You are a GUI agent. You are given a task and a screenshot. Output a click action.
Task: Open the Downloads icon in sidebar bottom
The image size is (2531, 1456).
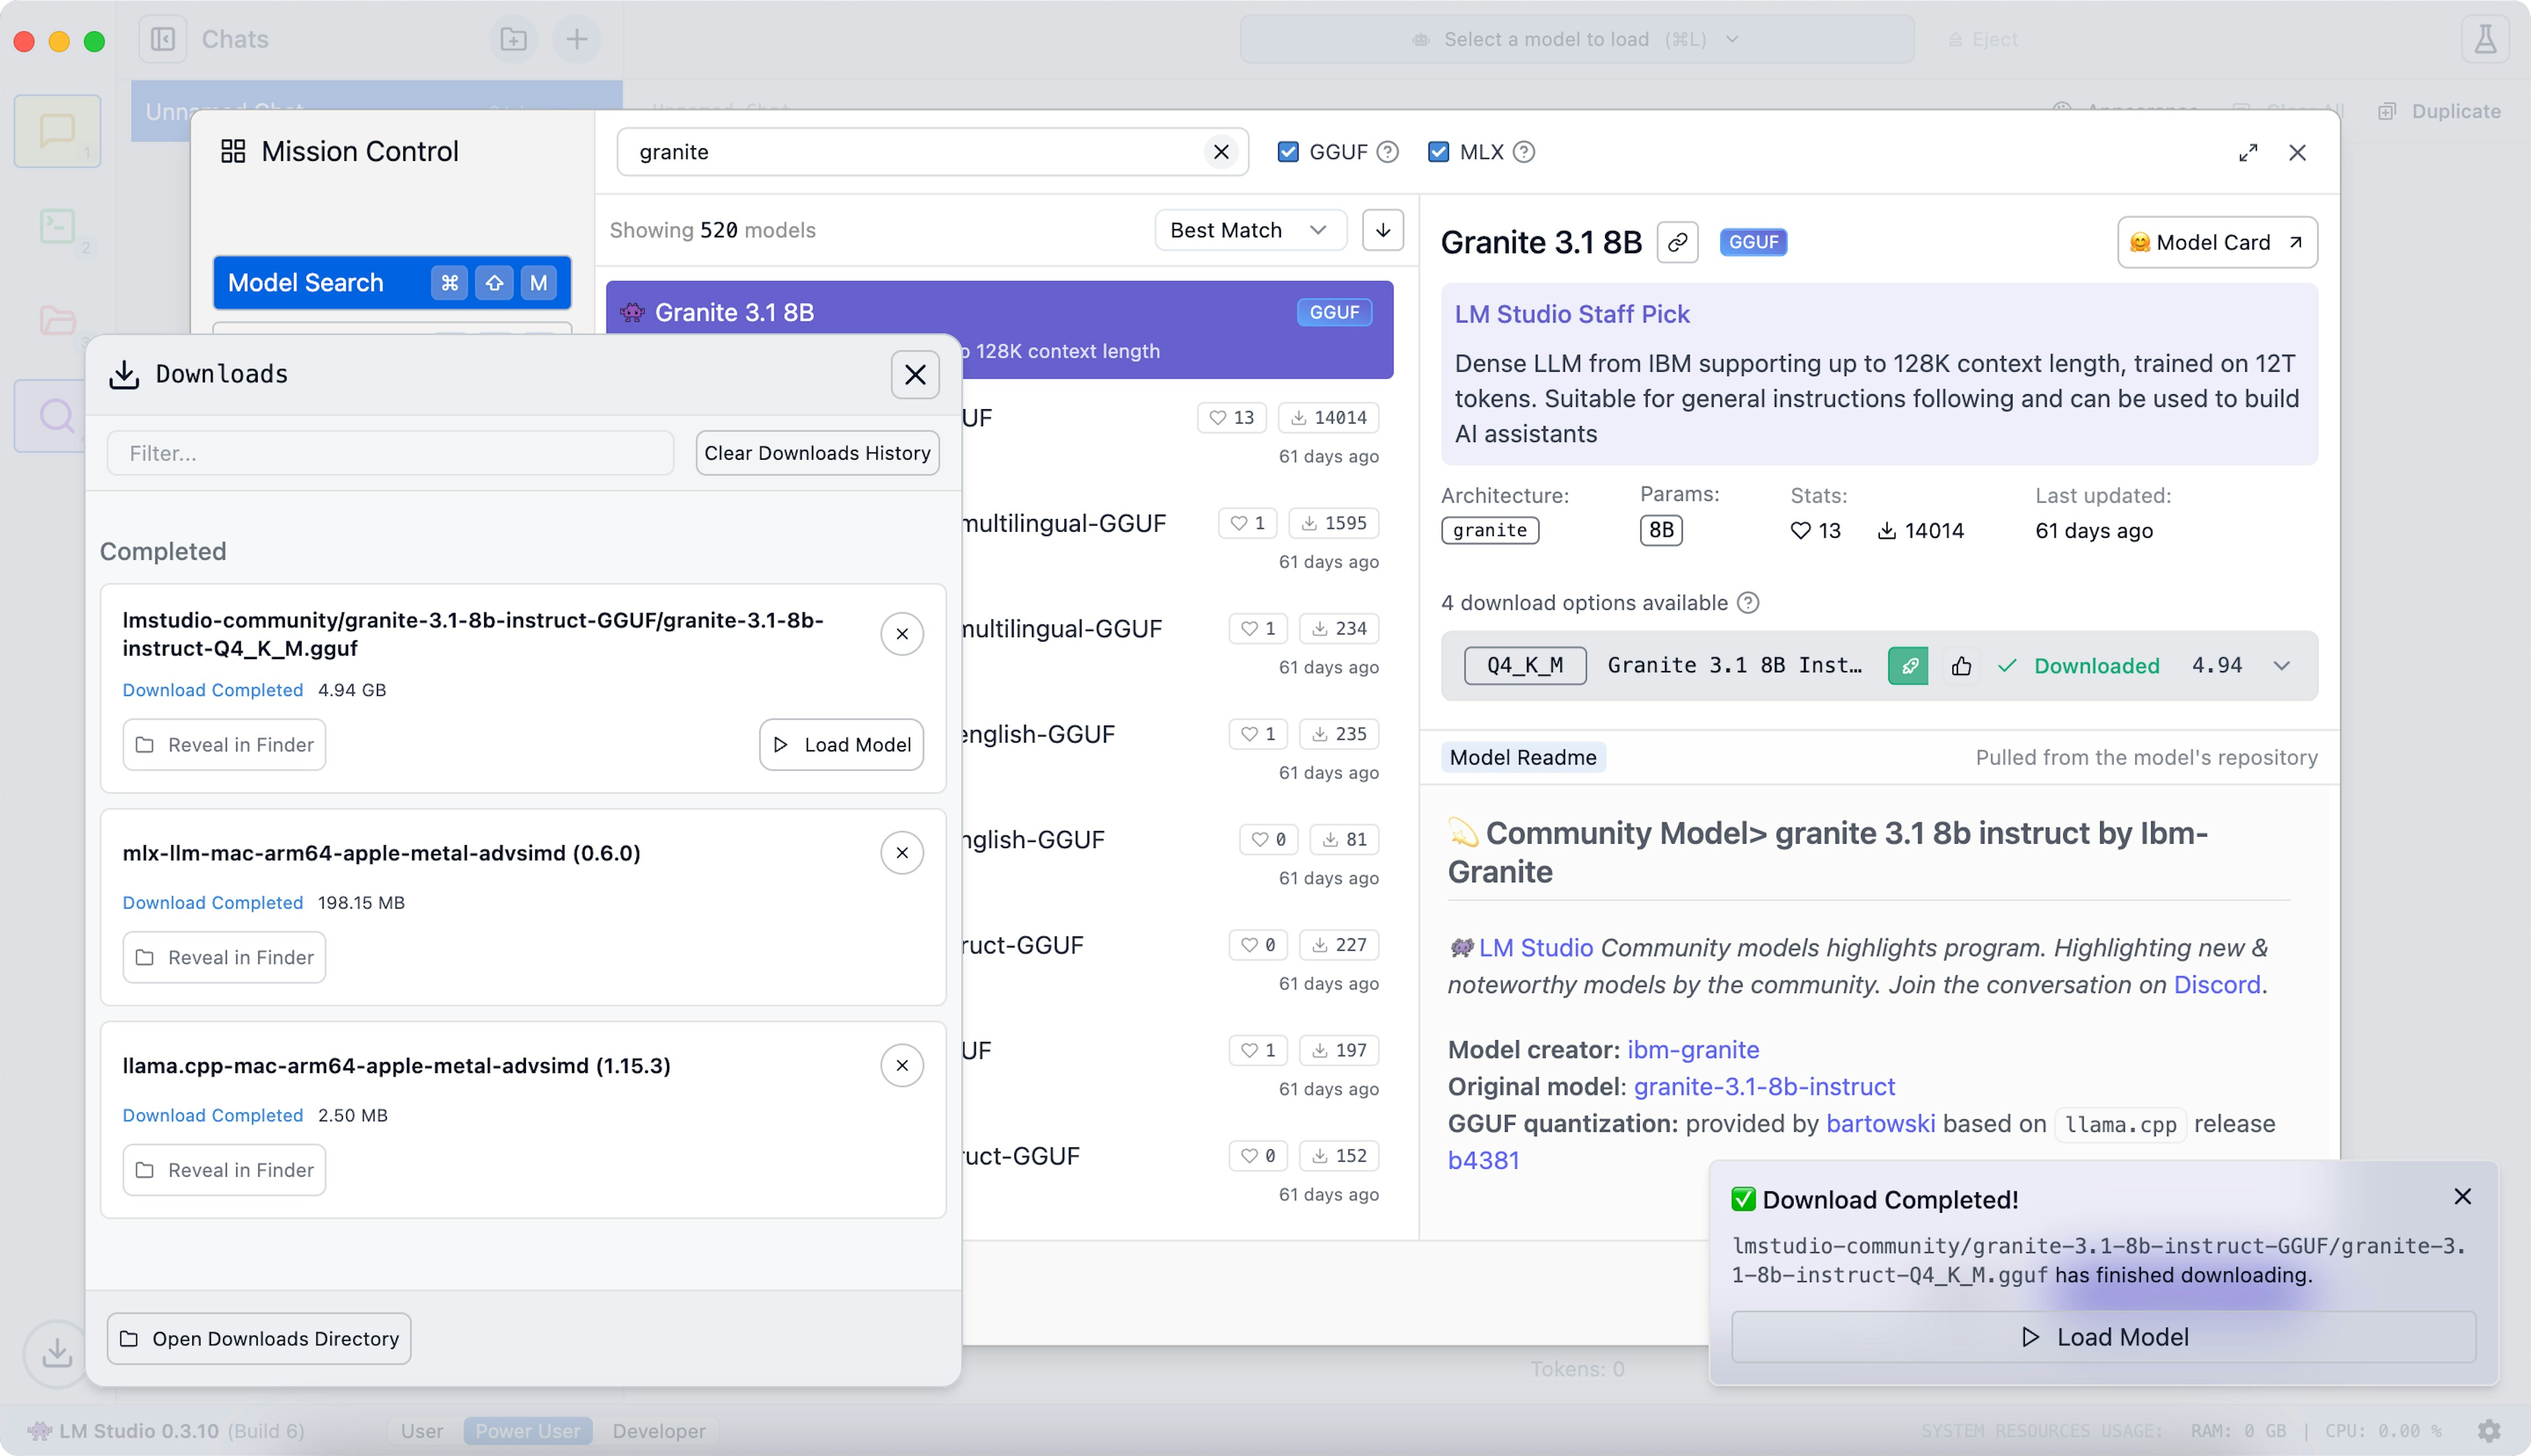[57, 1352]
